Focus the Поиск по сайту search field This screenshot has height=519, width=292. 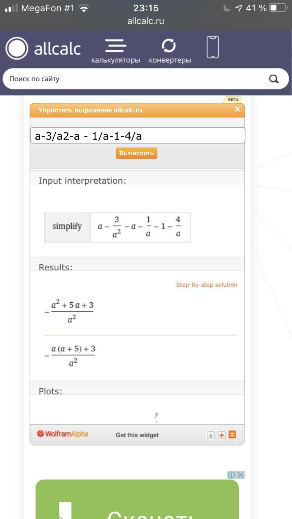tap(132, 79)
